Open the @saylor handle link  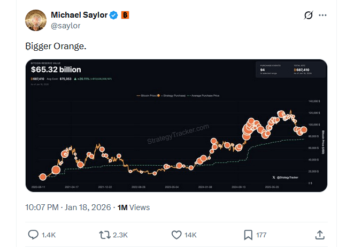(66, 26)
